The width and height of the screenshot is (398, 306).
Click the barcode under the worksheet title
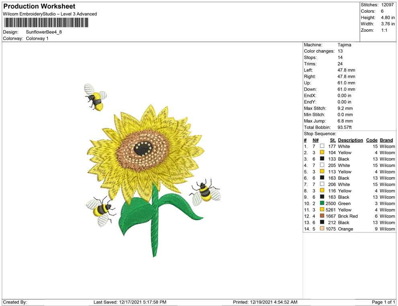46,22
